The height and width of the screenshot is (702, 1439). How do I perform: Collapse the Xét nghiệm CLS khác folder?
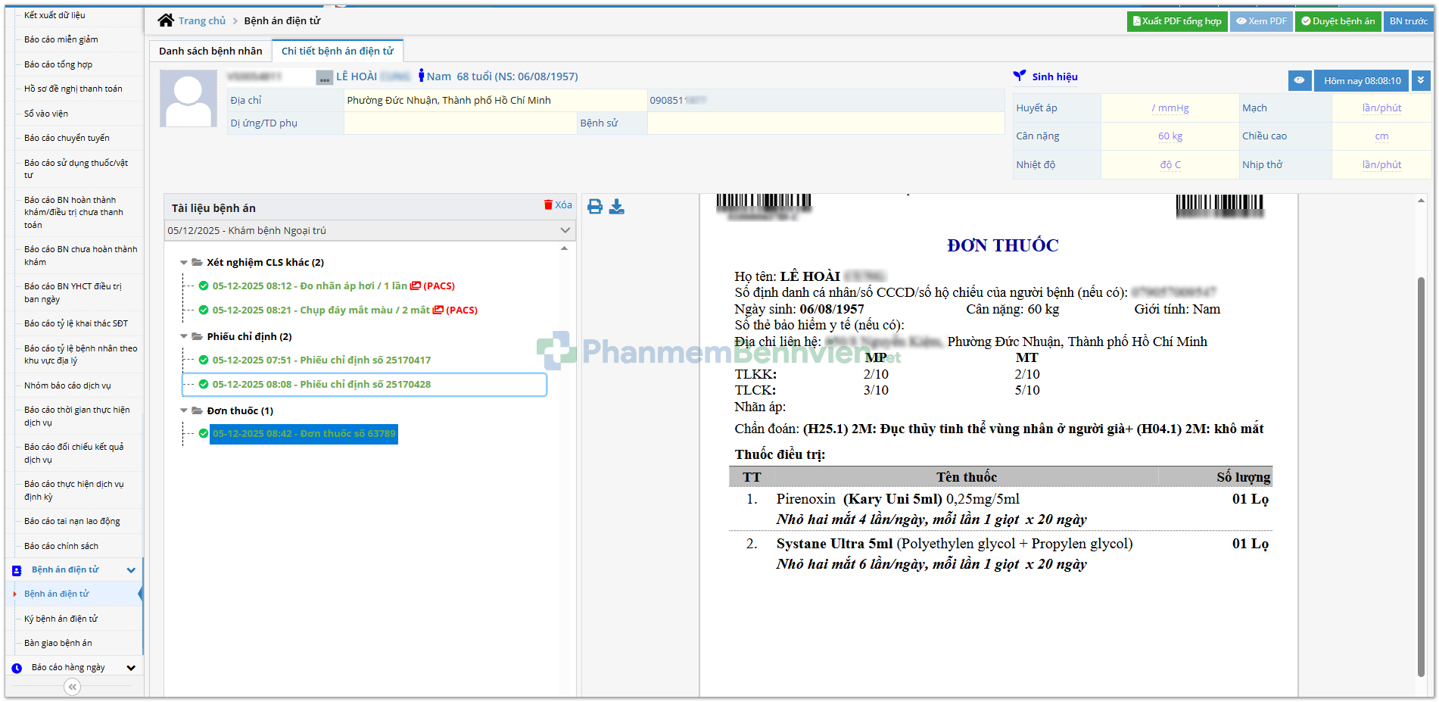pos(184,263)
